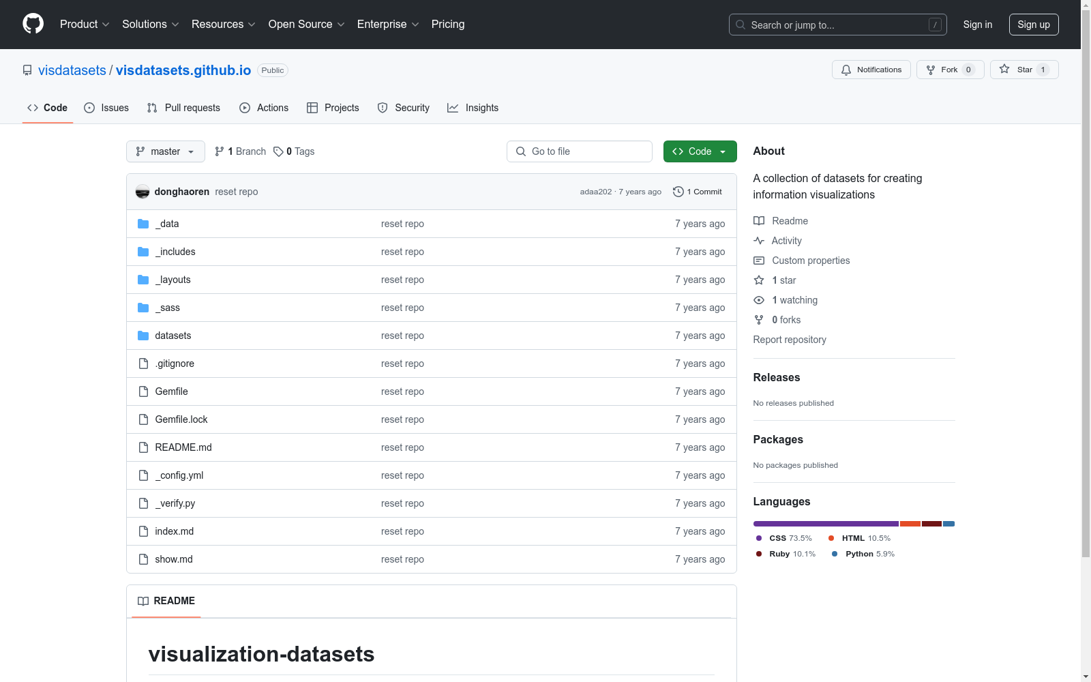Click the Custom properties icon
Screen dimensions: 1091x682
[x=759, y=261]
